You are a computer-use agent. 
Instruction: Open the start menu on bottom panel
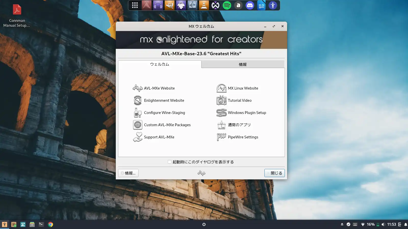tap(5, 224)
